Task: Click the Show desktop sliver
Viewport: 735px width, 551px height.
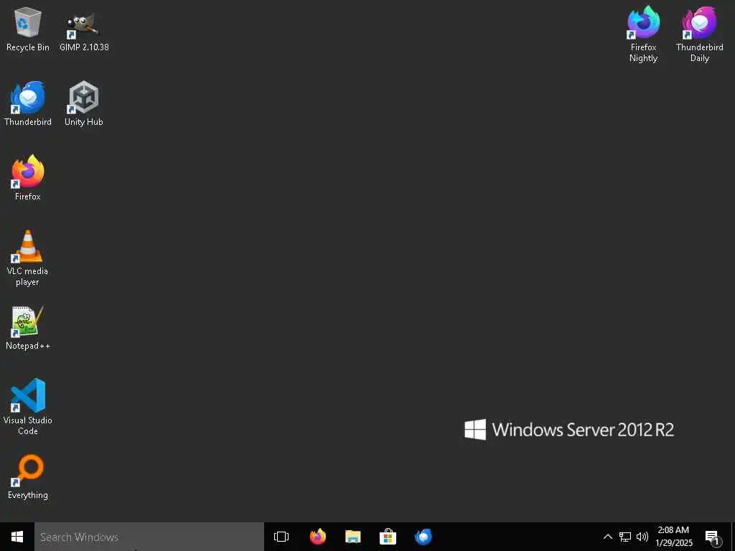Action: point(733,537)
